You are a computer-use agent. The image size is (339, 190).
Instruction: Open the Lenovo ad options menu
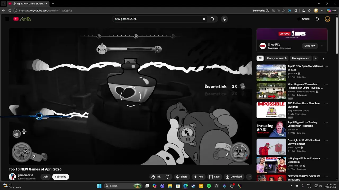tap(323, 46)
